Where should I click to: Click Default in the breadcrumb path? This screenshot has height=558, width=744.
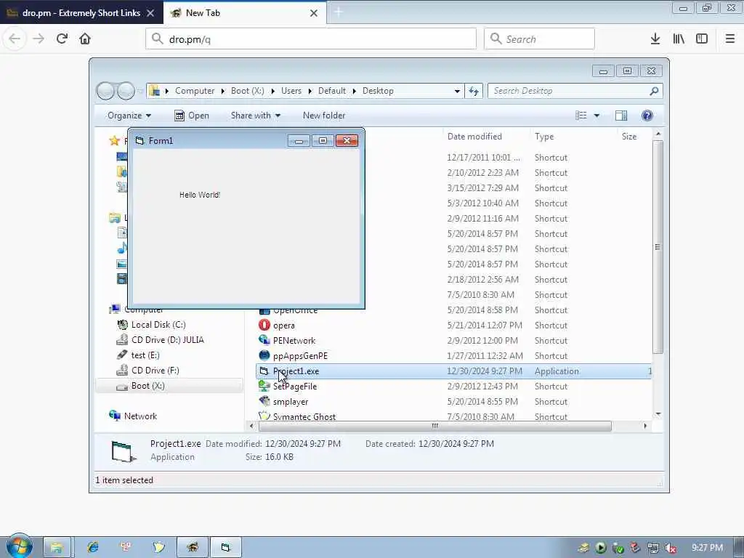331,91
